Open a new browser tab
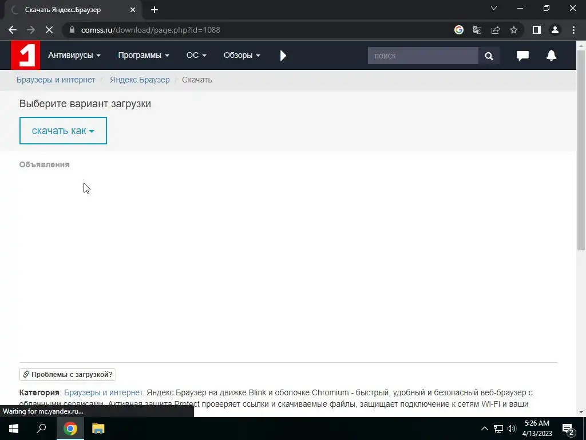This screenshot has width=586, height=440. pyautogui.click(x=155, y=10)
